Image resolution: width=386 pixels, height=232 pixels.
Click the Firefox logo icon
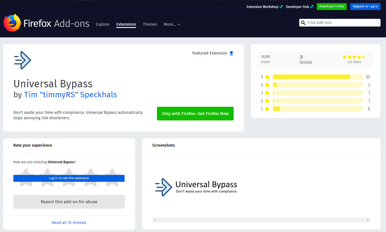(12, 23)
